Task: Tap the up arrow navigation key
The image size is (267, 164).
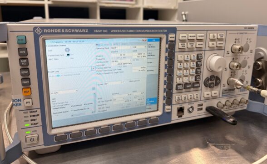Action: tap(213, 78)
